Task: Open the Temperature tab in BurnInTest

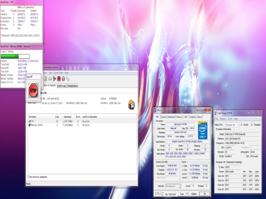Action: click(72, 86)
